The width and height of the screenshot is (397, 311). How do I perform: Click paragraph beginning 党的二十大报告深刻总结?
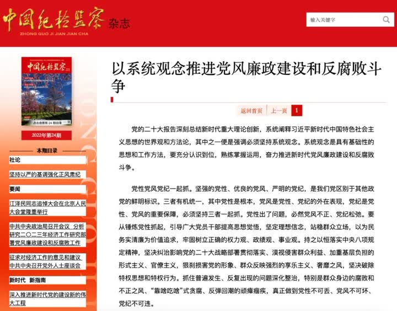pyautogui.click(x=246, y=148)
